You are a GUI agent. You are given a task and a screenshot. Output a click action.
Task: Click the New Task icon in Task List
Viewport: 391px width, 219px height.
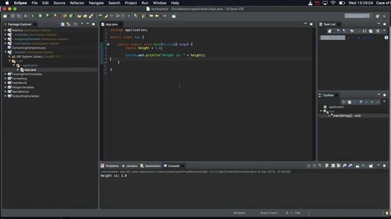point(330,31)
